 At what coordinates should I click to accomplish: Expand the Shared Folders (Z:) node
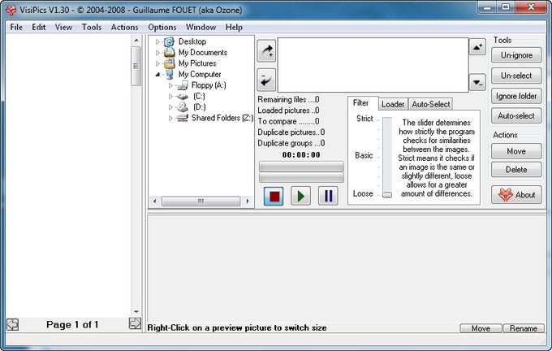coord(170,118)
